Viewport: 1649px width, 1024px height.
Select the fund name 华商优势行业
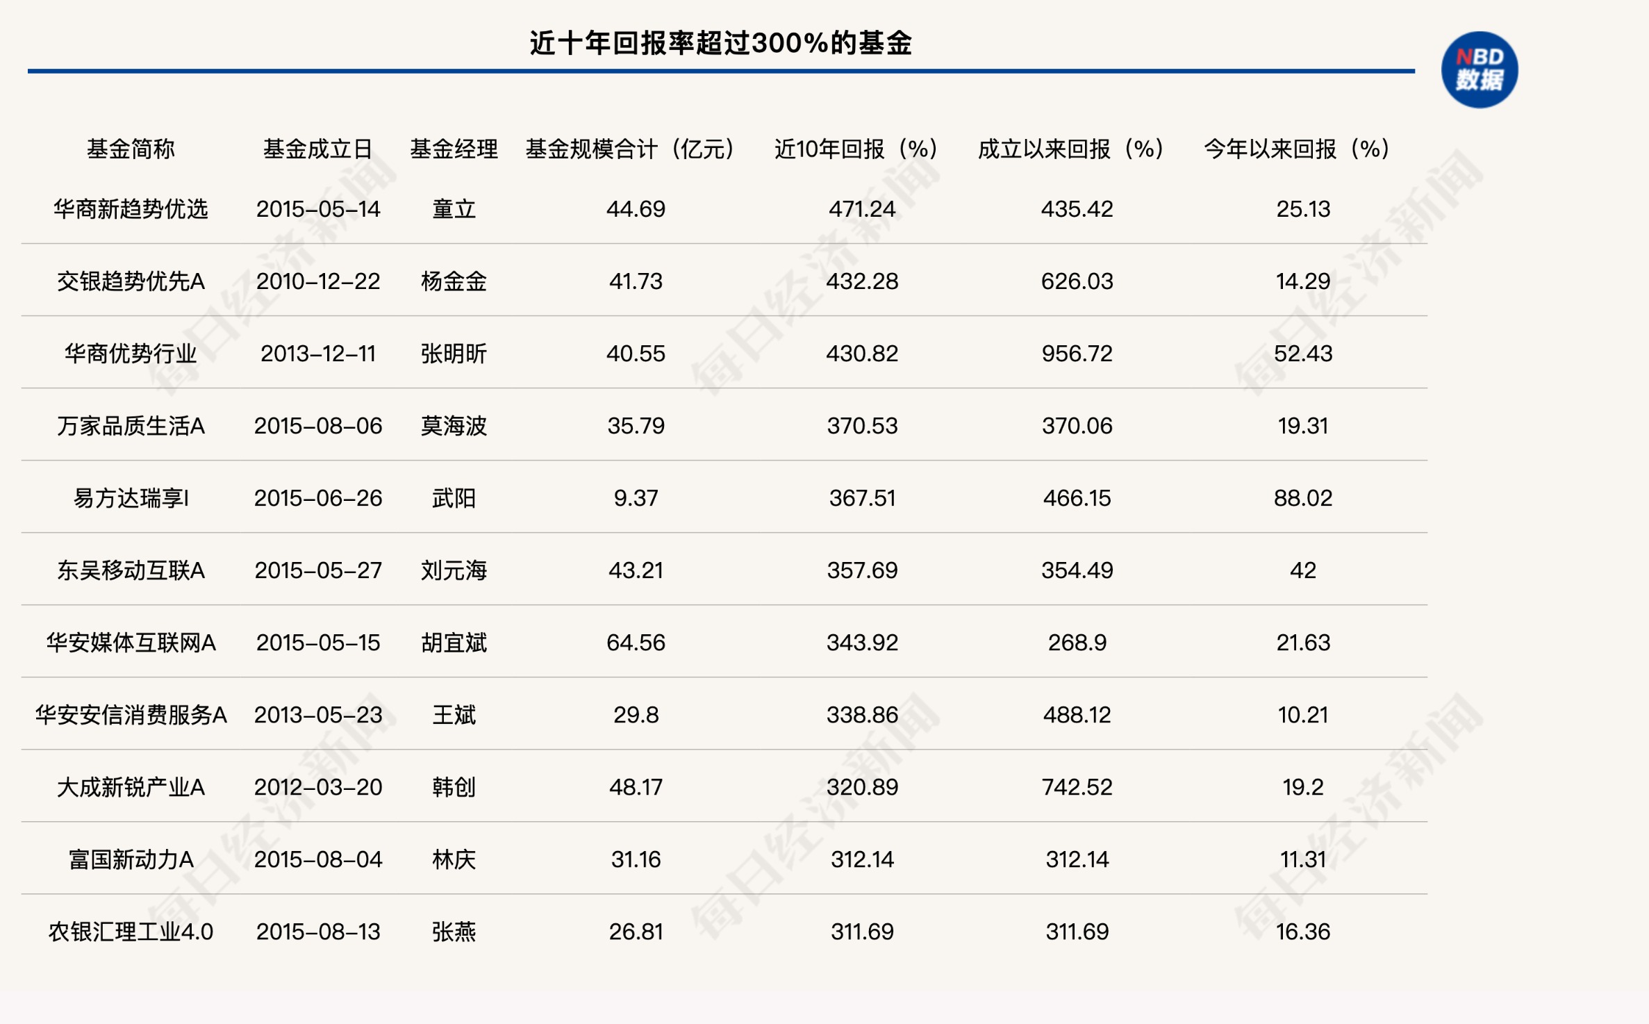click(x=131, y=354)
